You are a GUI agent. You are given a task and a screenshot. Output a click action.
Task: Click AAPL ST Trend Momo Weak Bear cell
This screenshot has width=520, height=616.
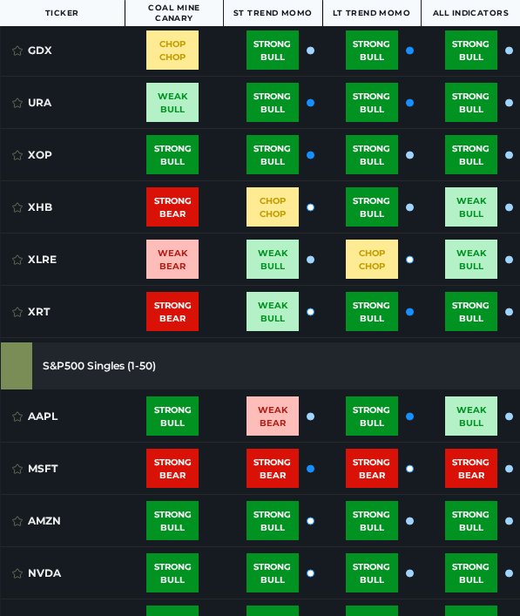point(273,416)
